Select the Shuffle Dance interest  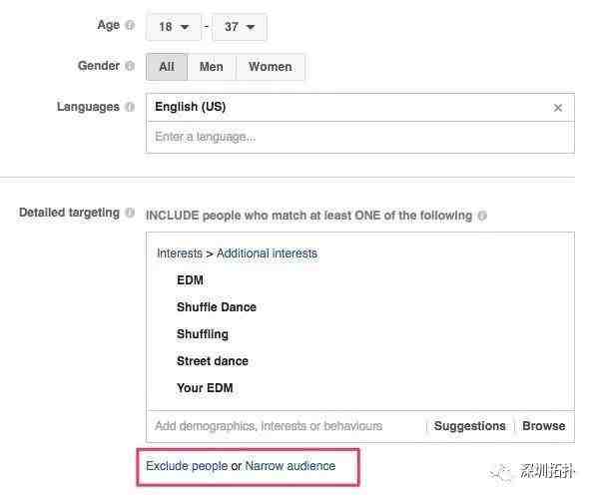click(x=217, y=306)
